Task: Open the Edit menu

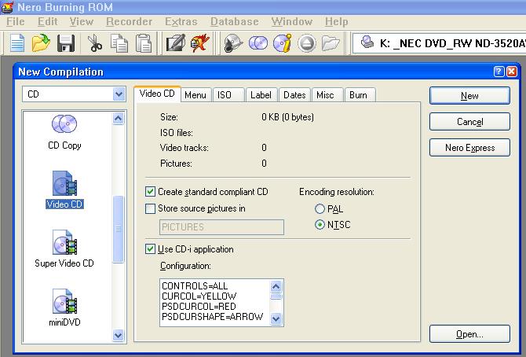Action: click(47, 22)
